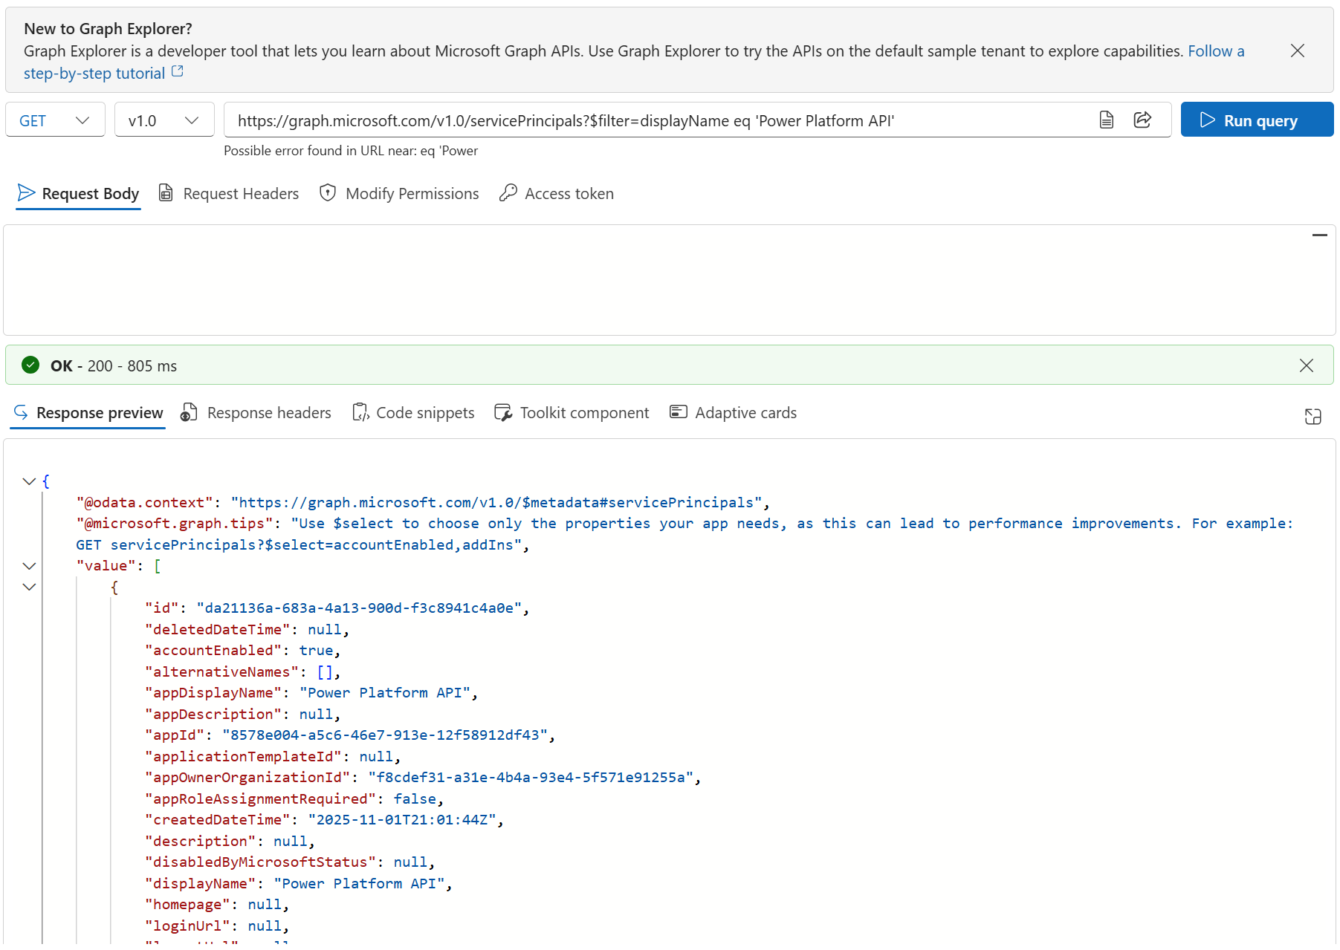Dismiss the OK 200 status message
Image resolution: width=1340 pixels, height=950 pixels.
click(1306, 365)
